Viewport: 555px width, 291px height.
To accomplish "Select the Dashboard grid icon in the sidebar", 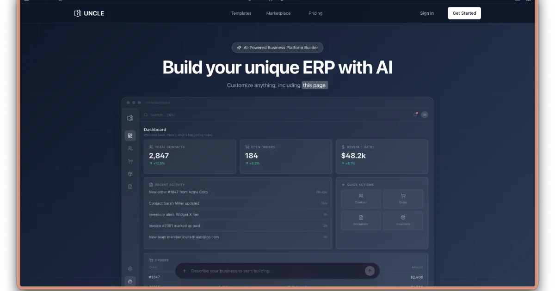I will (x=130, y=136).
